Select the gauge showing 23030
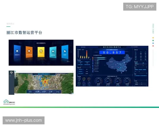The height and width of the screenshot is (127, 159). click(108, 81)
